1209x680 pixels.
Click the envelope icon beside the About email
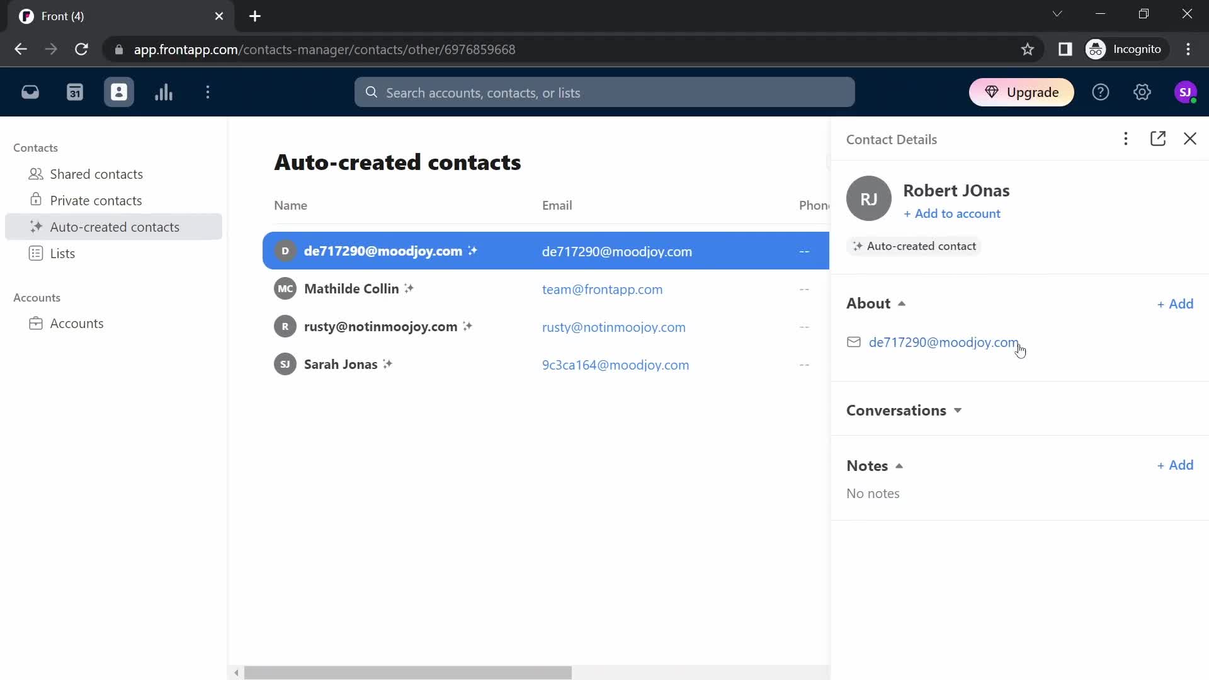pyautogui.click(x=854, y=342)
